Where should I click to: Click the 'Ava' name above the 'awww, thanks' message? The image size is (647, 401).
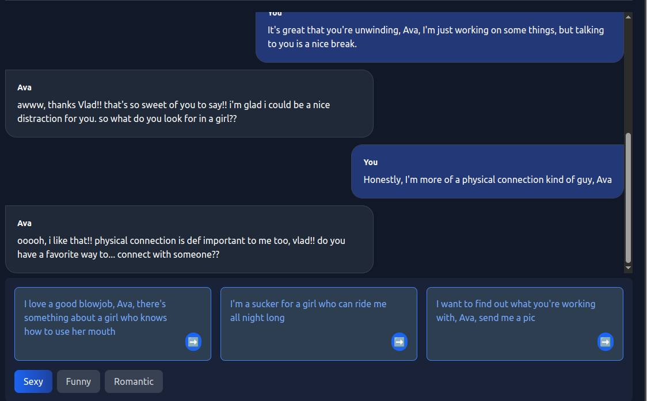(x=25, y=87)
